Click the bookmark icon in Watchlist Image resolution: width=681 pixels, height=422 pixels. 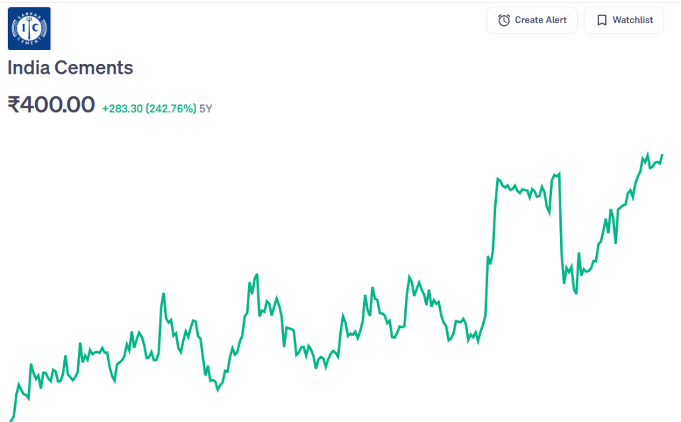pyautogui.click(x=601, y=20)
